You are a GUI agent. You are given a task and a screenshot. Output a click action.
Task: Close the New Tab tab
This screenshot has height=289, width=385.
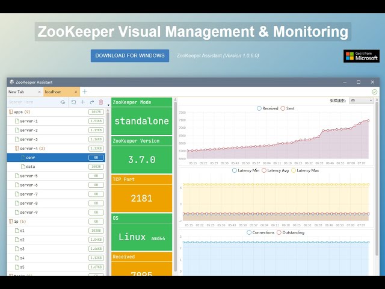click(39, 92)
